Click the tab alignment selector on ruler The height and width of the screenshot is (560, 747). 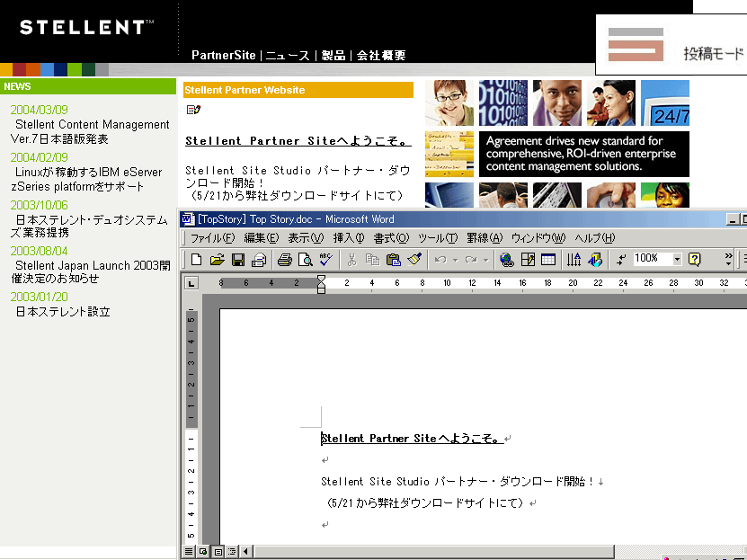(191, 284)
